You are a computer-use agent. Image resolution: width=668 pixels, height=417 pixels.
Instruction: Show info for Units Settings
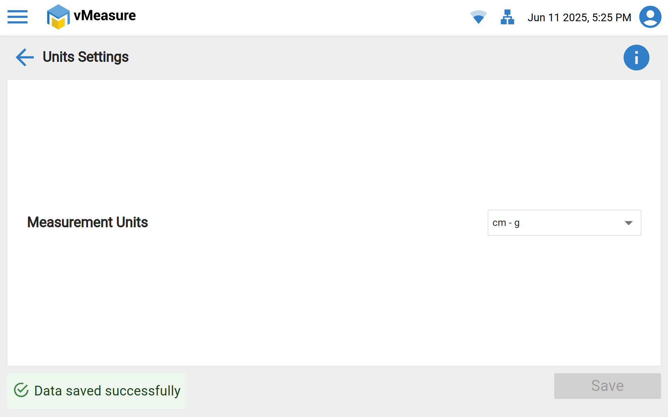tap(636, 58)
